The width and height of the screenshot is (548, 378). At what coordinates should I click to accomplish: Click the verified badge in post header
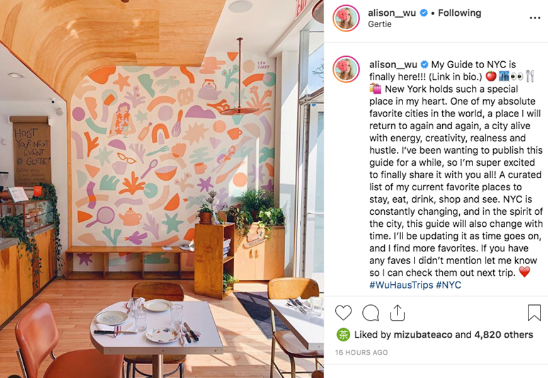pos(423,13)
